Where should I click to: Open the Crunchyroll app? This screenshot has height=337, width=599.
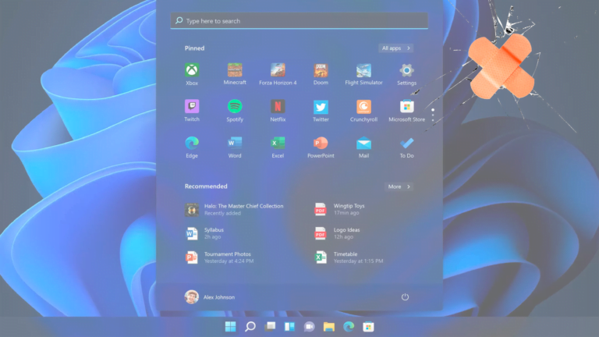pyautogui.click(x=363, y=111)
